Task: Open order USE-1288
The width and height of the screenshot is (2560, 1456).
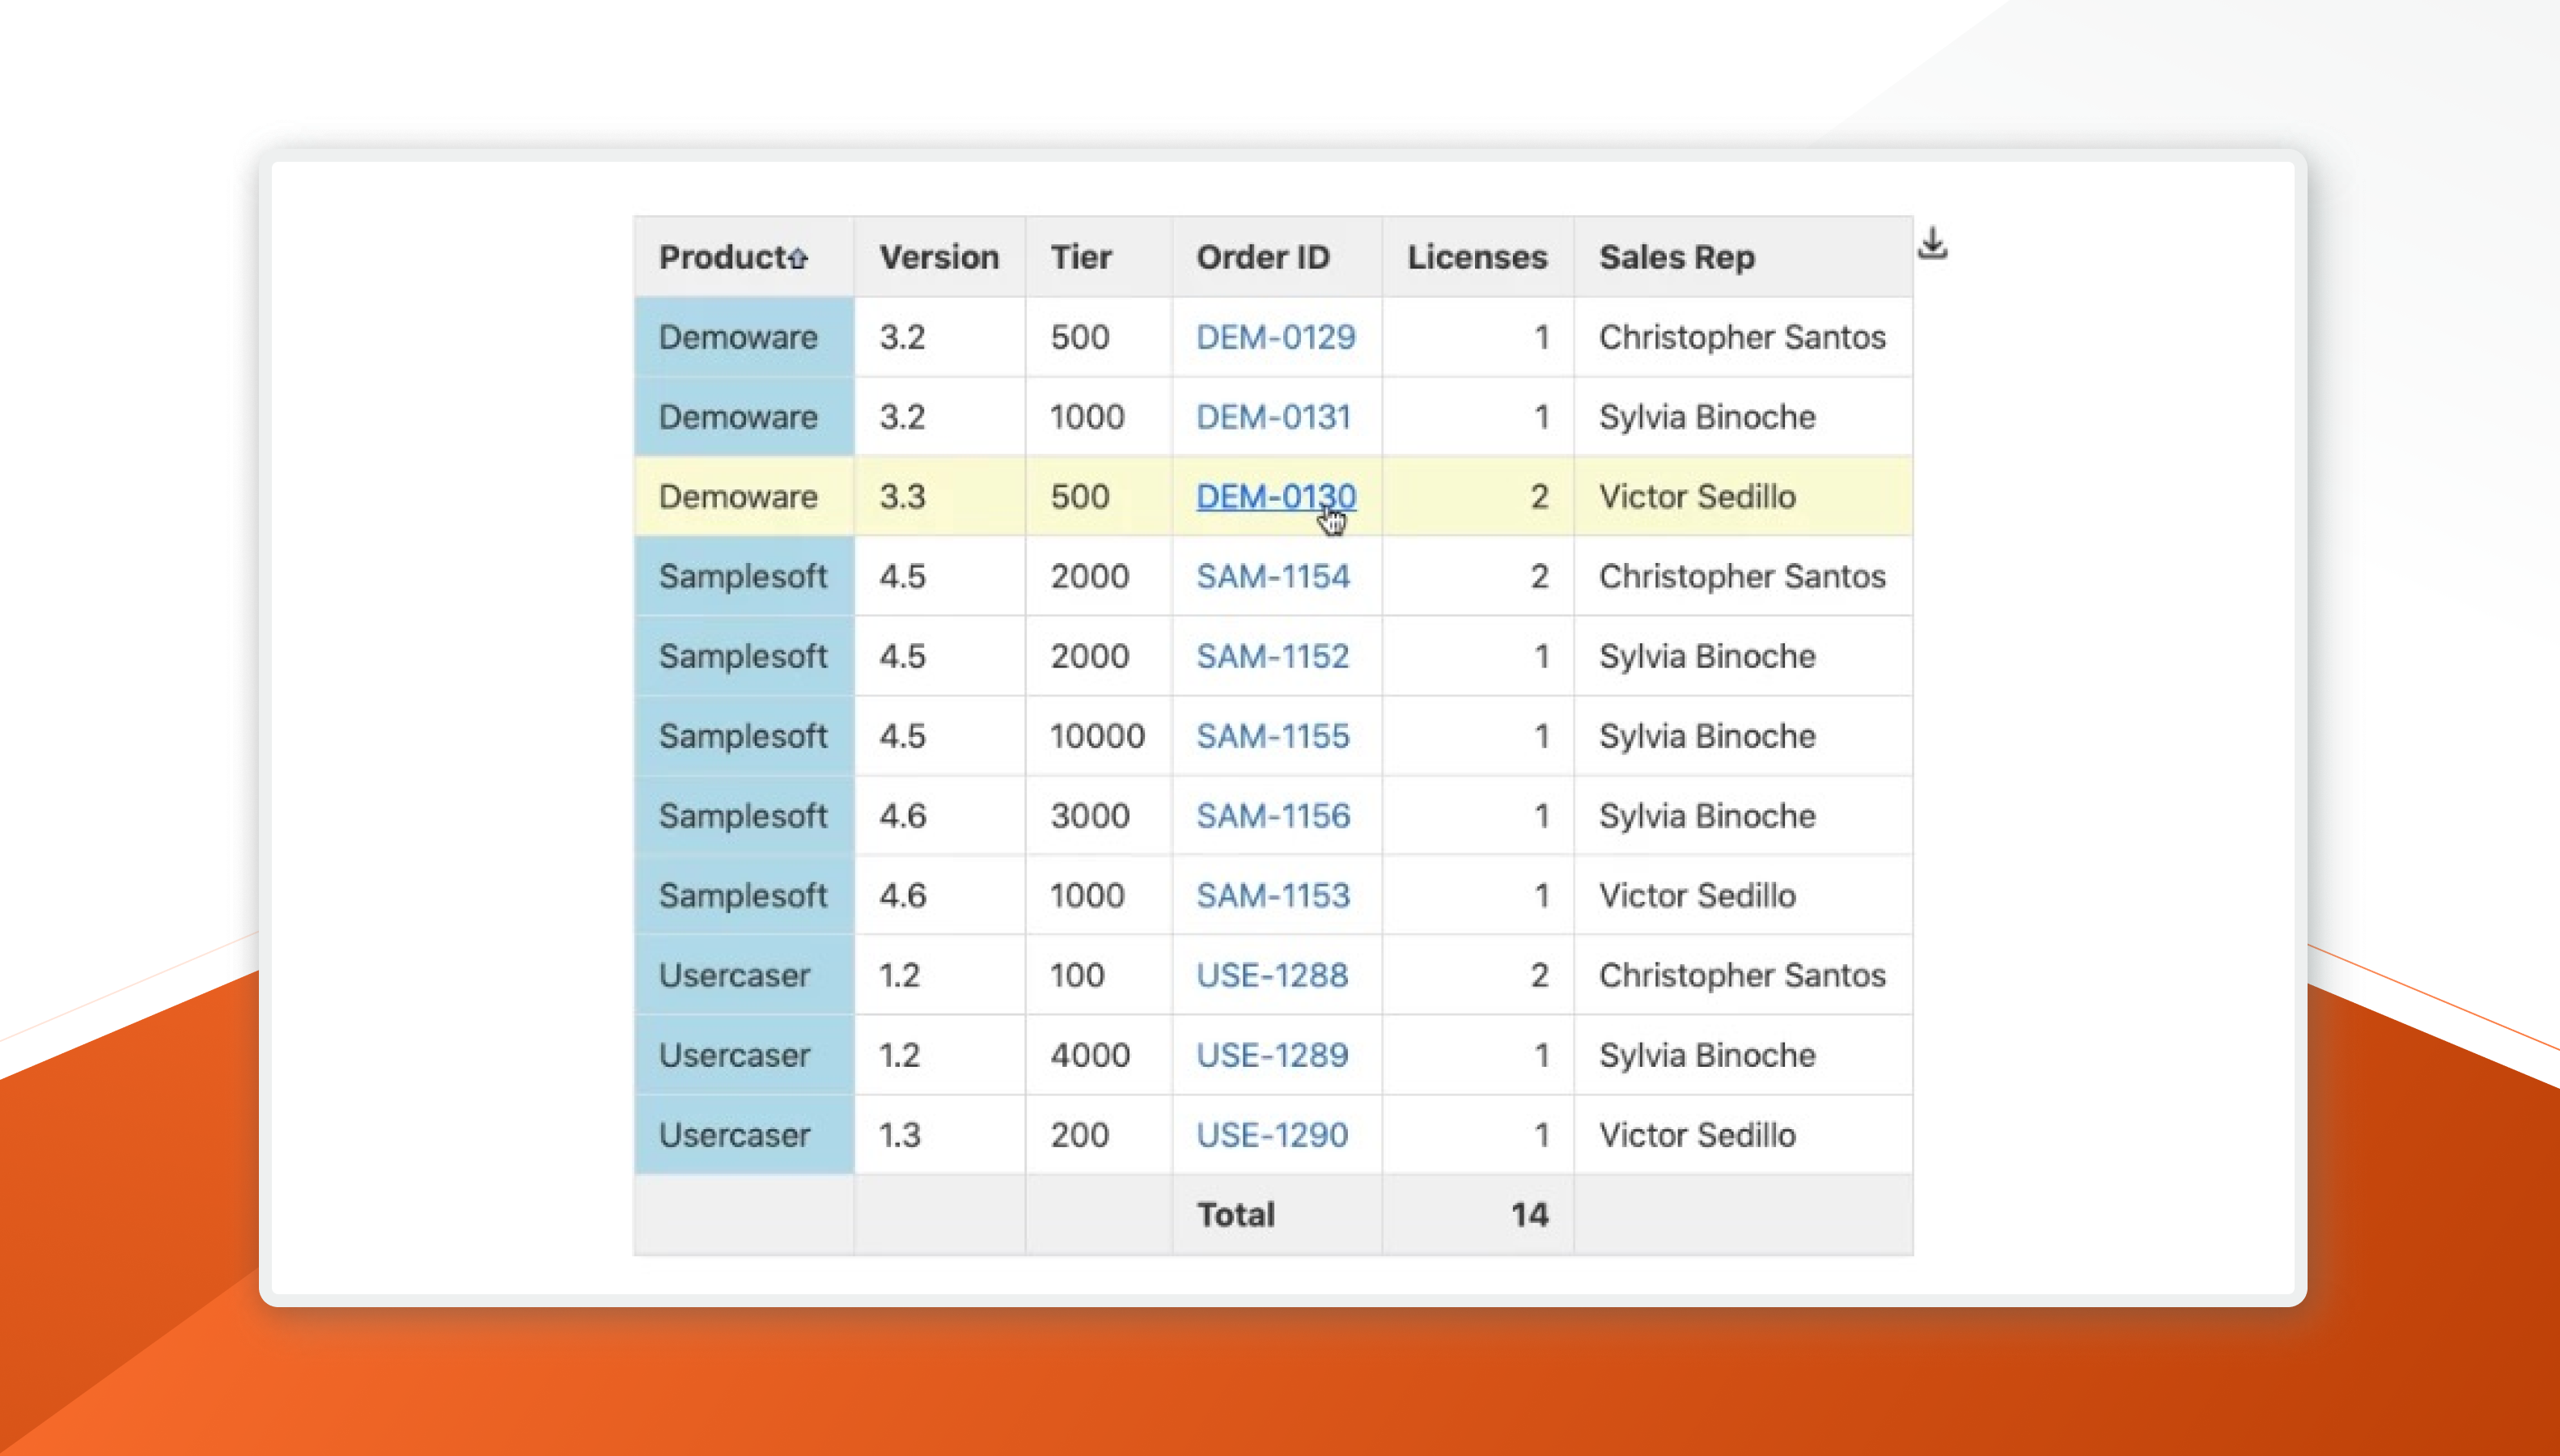Action: tap(1271, 975)
